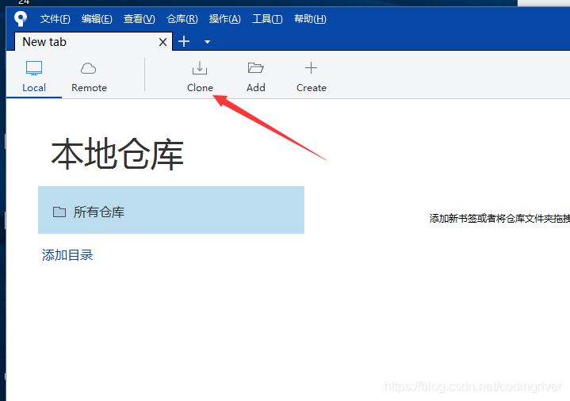Close the New tab tab
The image size is (570, 401).
(163, 42)
